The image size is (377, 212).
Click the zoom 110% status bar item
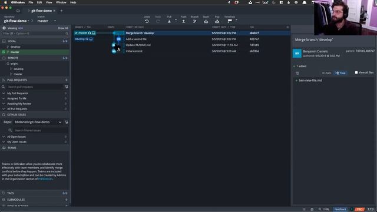(x=323, y=210)
